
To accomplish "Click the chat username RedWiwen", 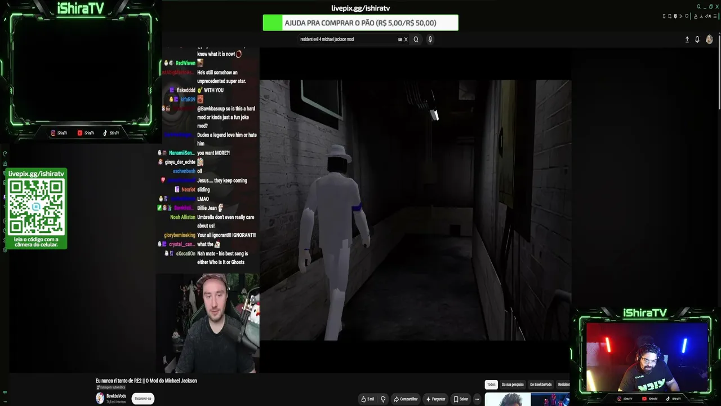I will tap(185, 63).
